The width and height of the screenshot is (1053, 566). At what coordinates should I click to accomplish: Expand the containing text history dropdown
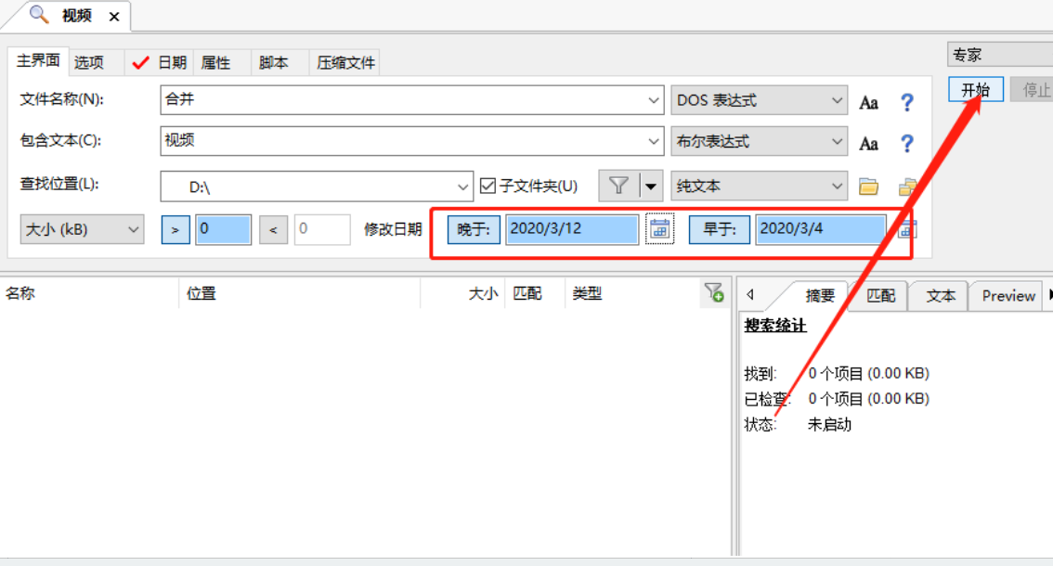[x=654, y=141]
